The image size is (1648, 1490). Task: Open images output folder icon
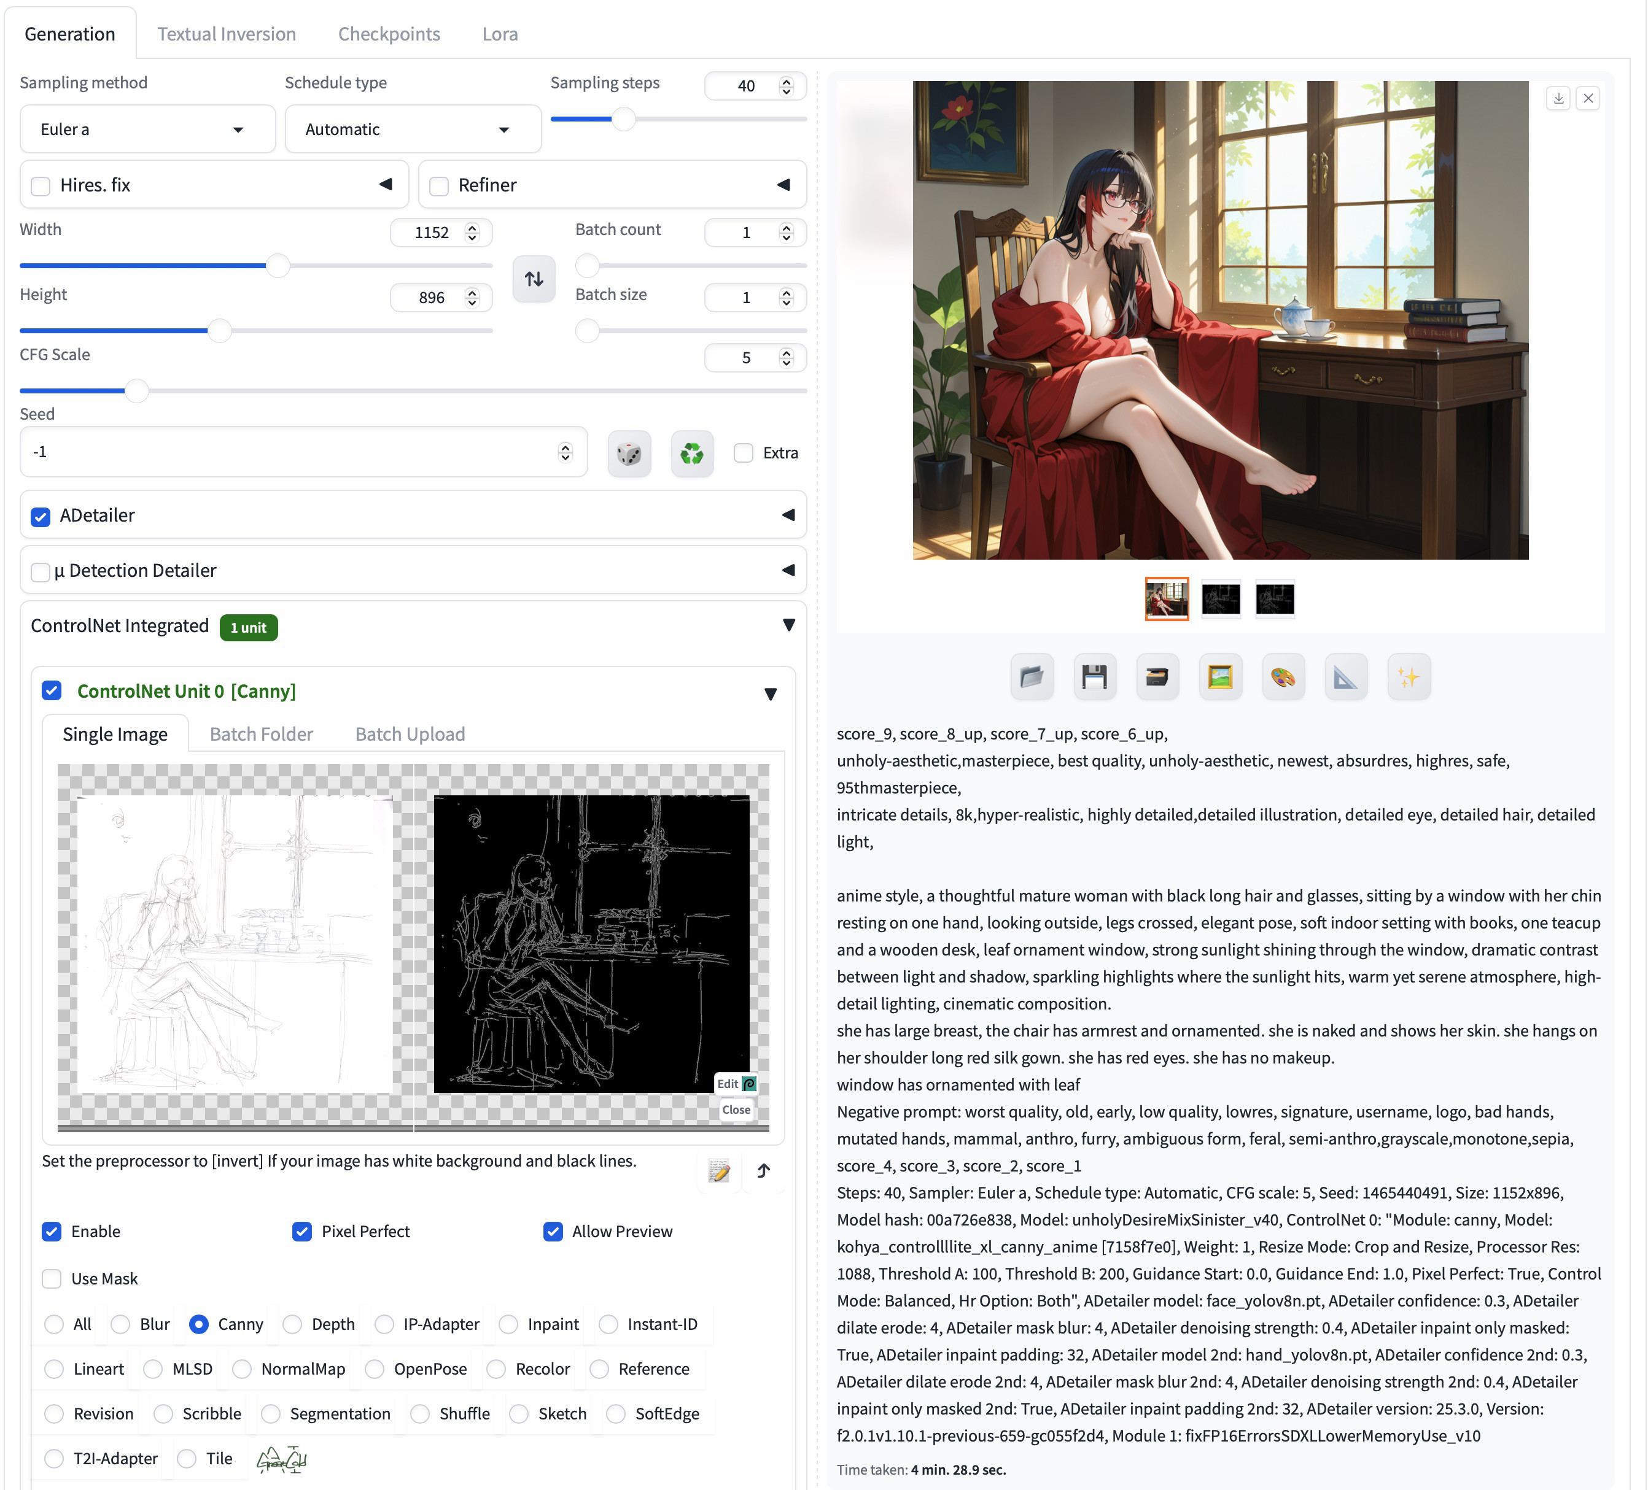click(1032, 677)
